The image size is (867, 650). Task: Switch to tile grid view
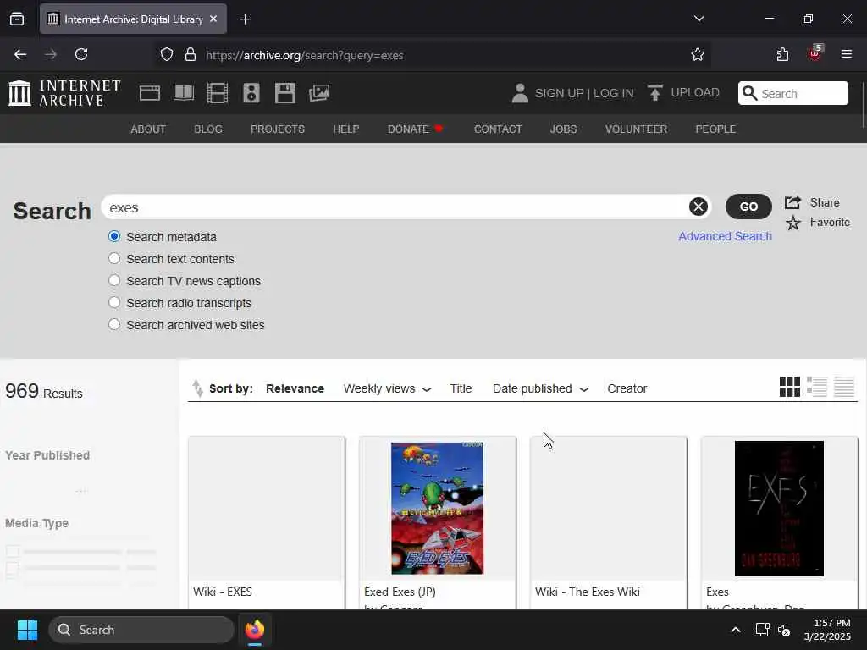click(x=790, y=387)
